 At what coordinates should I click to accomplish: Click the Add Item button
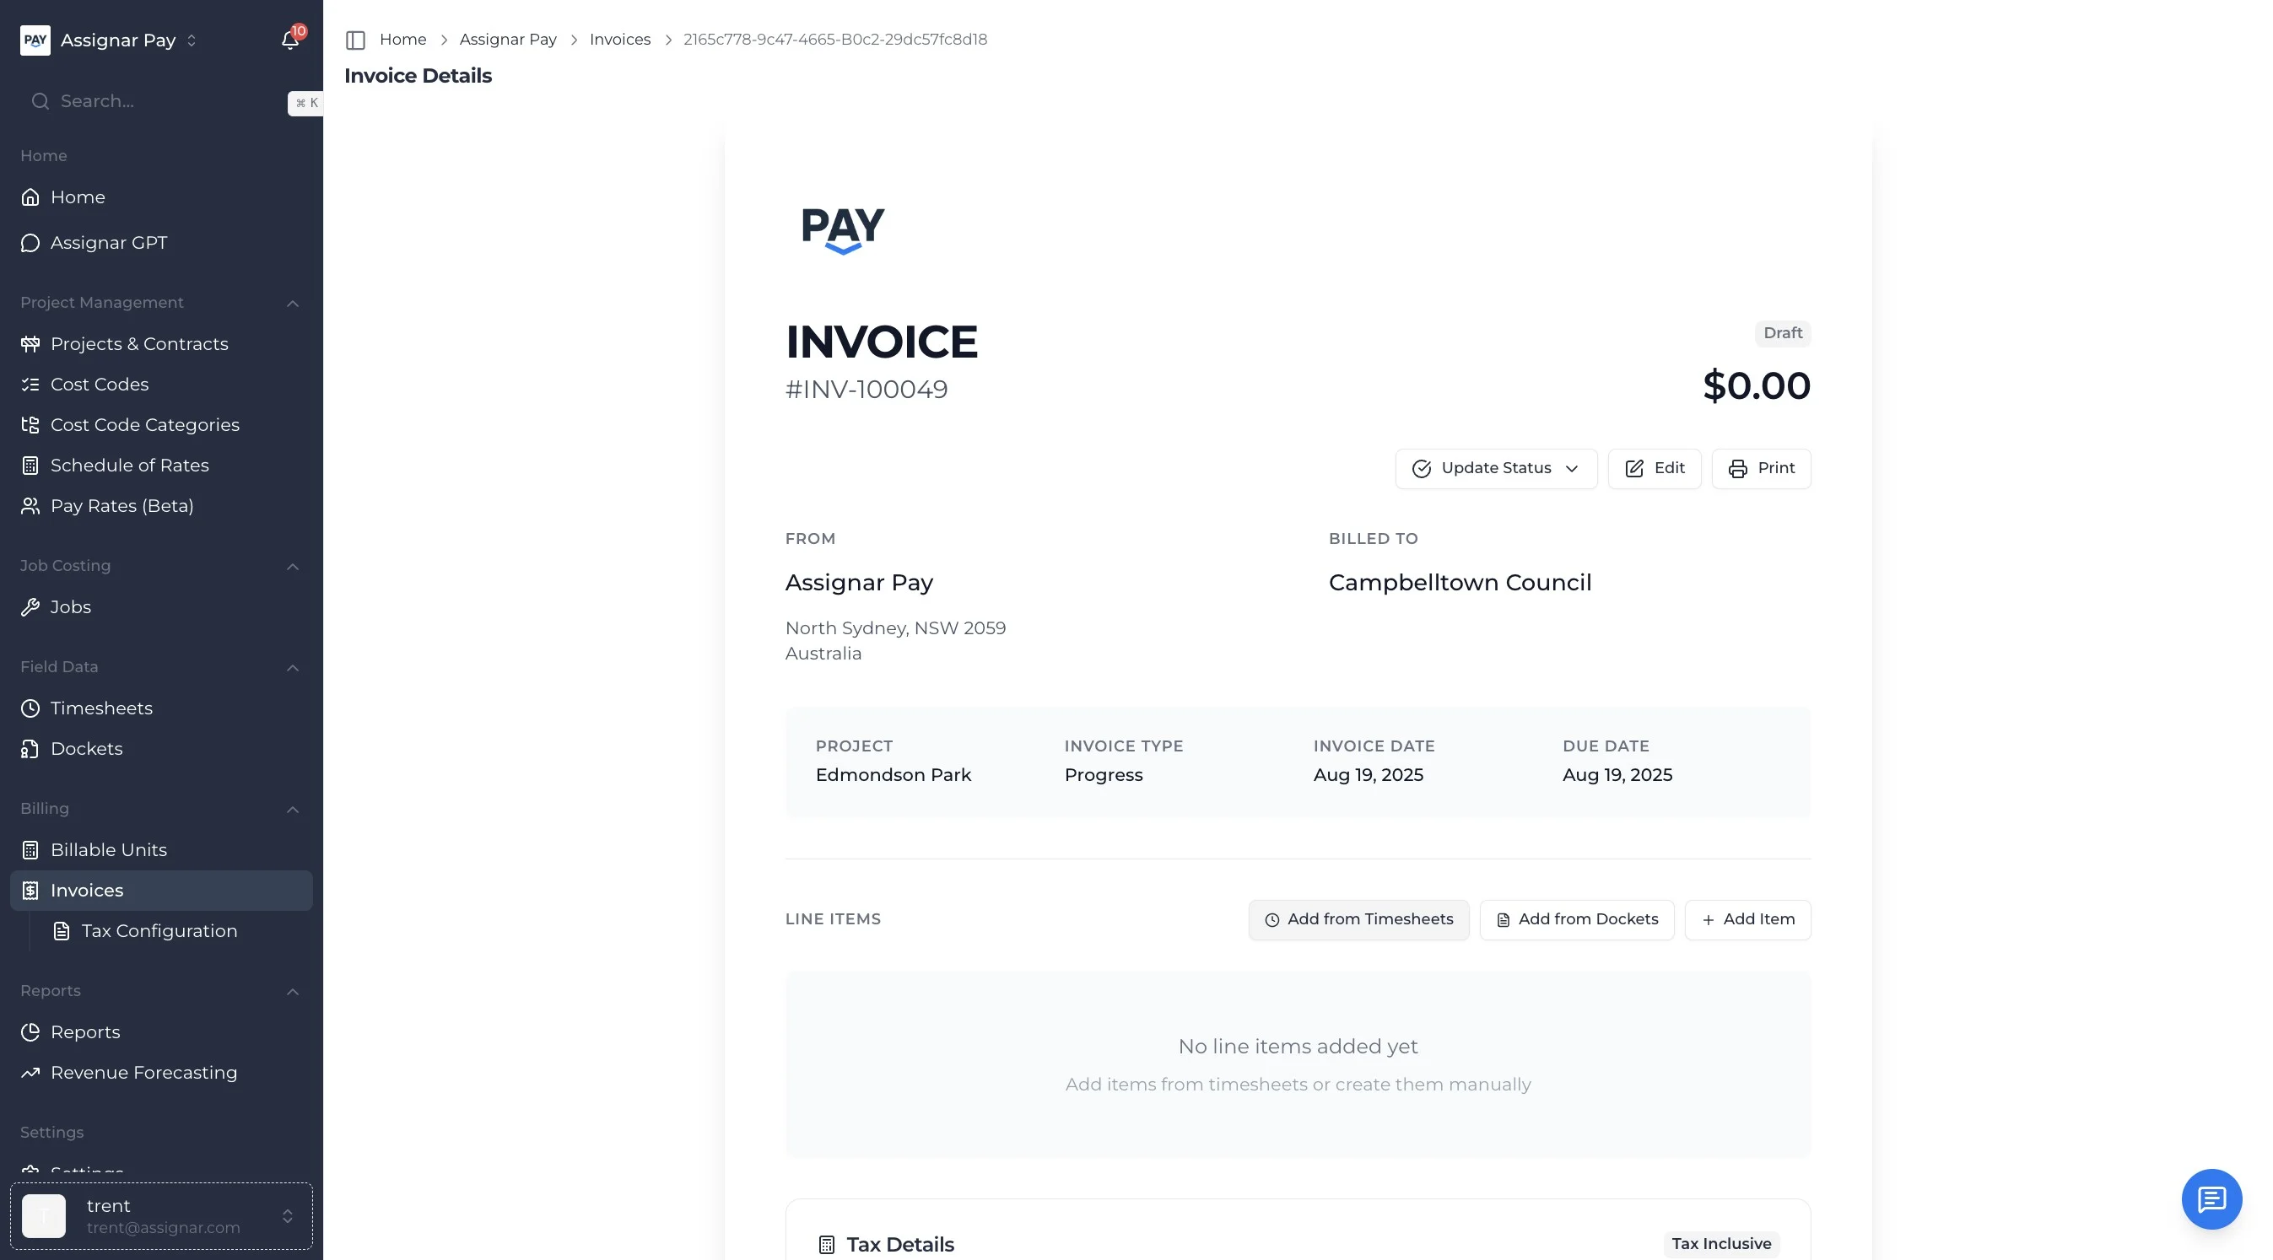pyautogui.click(x=1747, y=919)
